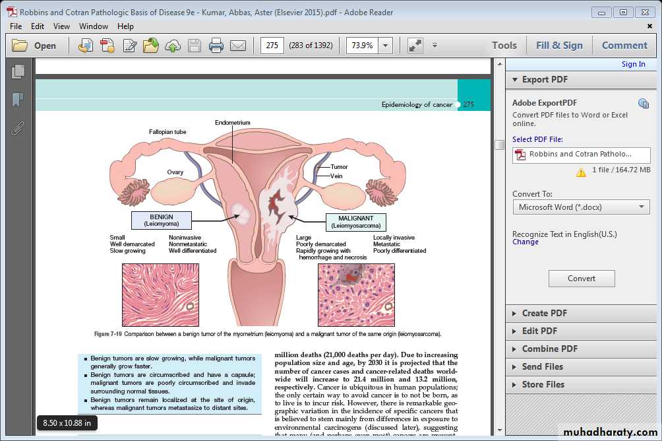Collapse the Export PDF section
The height and width of the screenshot is (441, 662).
click(x=545, y=79)
